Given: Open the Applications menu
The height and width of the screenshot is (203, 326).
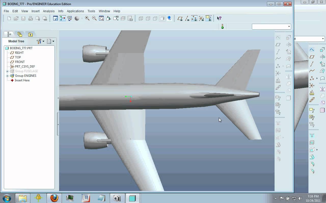Looking at the screenshot, I should [75, 11].
